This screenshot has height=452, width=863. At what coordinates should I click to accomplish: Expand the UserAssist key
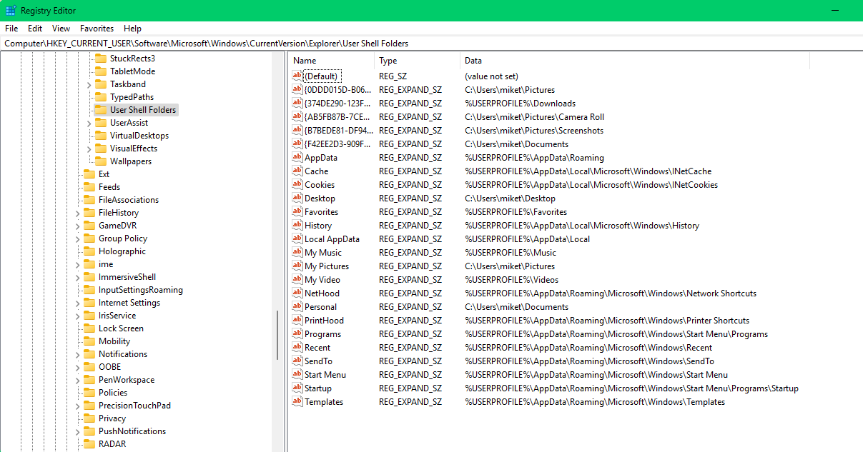click(x=88, y=122)
